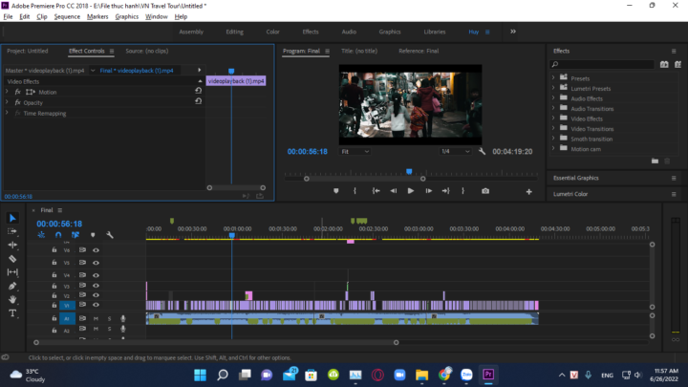688x387 pixels.
Task: Add marker button in timeline header
Action: 93,235
